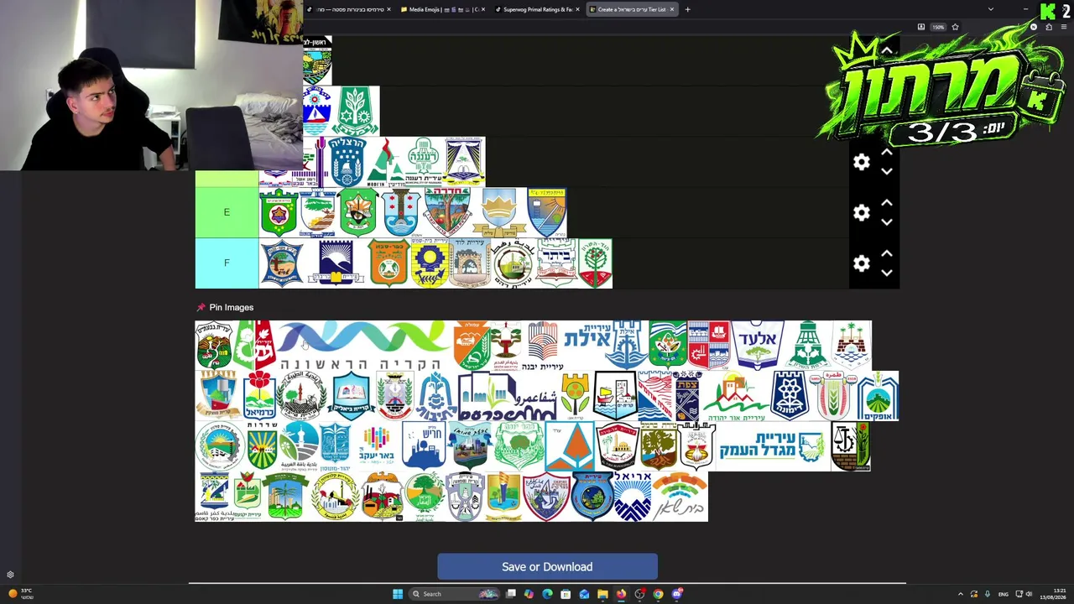This screenshot has width=1074, height=604.
Task: Select the Karmiel flower emblem
Action: tap(259, 396)
